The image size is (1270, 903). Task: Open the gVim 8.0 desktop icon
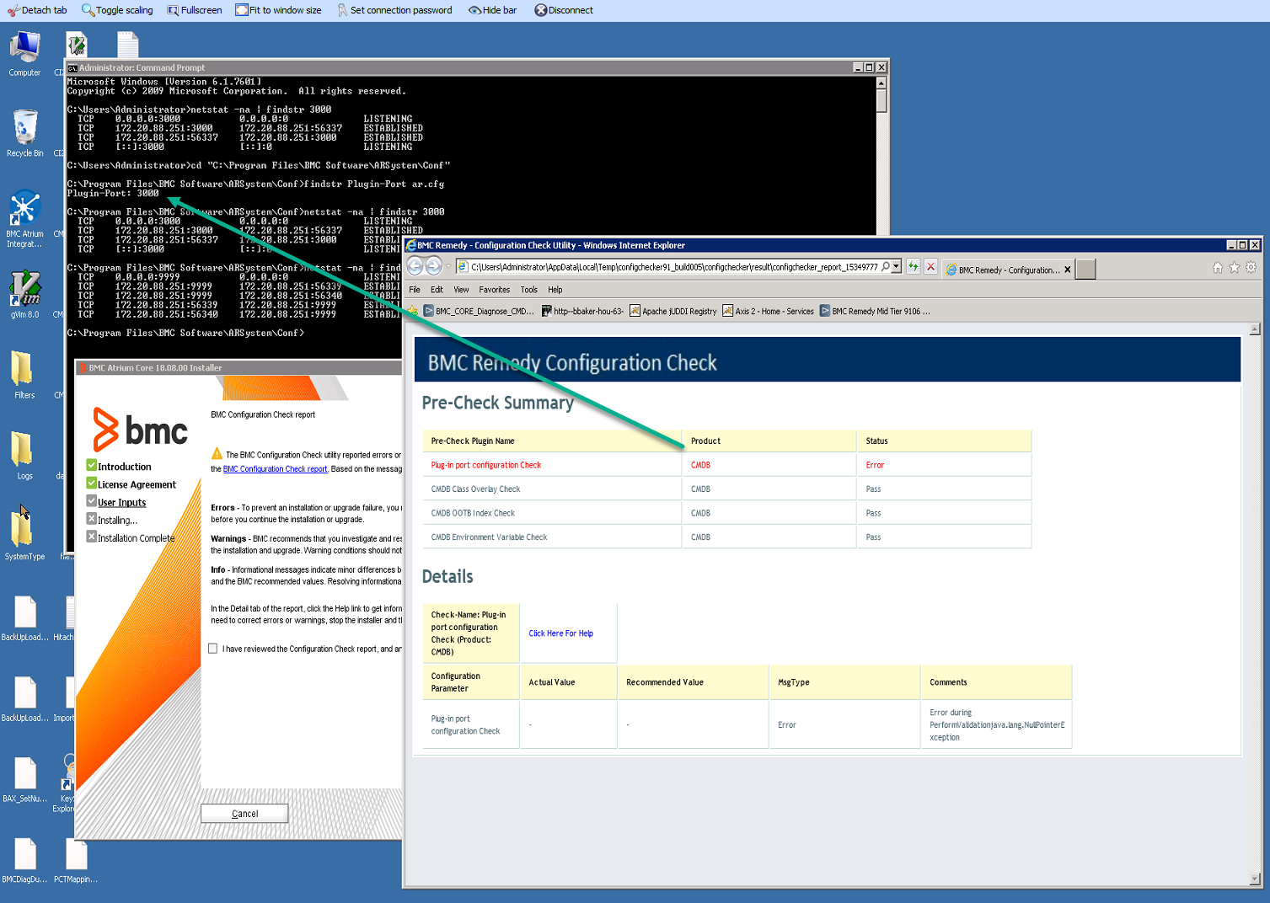(24, 294)
